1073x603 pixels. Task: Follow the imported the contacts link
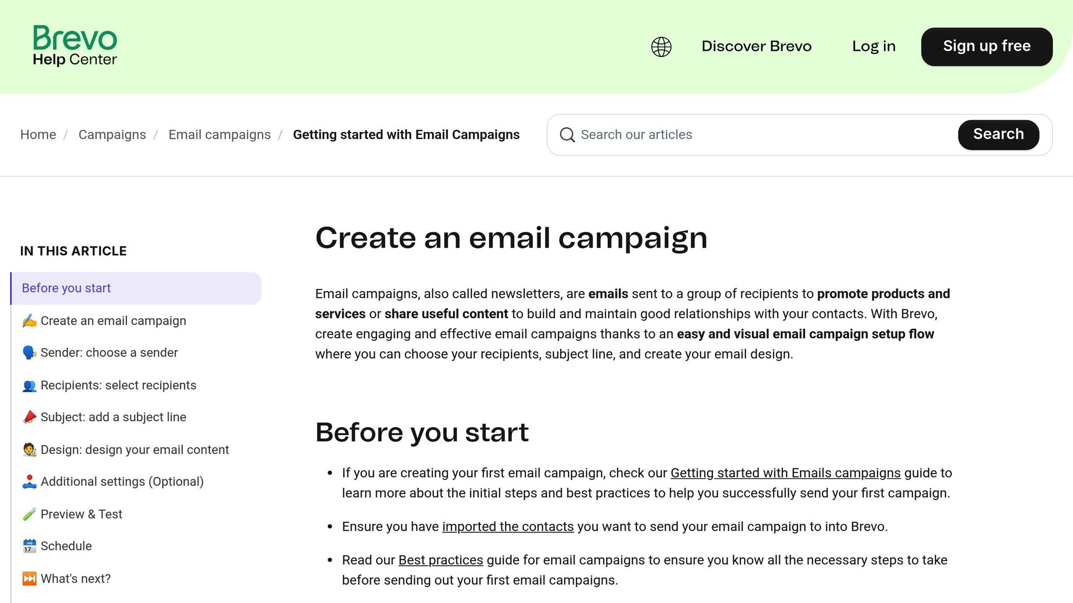tap(508, 527)
